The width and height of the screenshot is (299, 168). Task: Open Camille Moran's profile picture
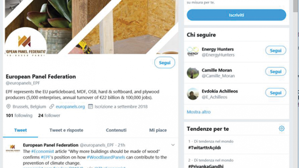[x=193, y=73]
